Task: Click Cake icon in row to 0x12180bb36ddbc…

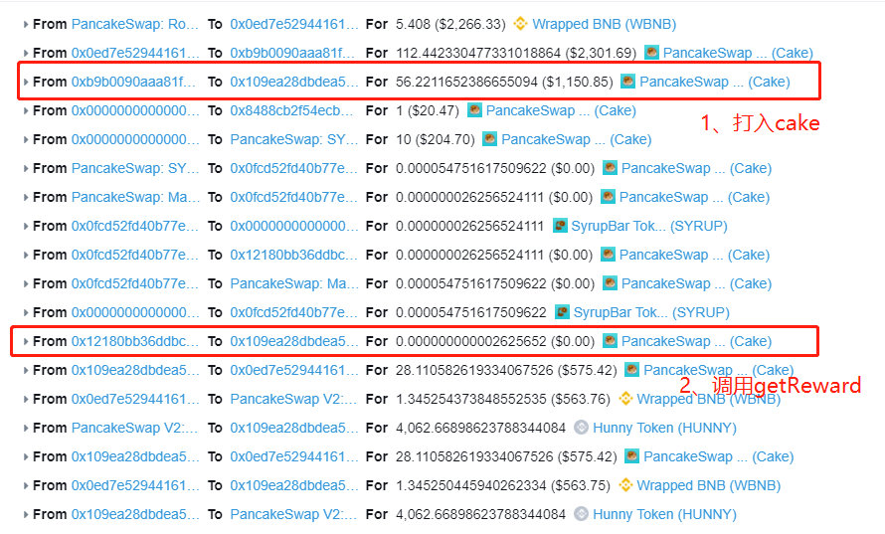Action: tap(608, 254)
